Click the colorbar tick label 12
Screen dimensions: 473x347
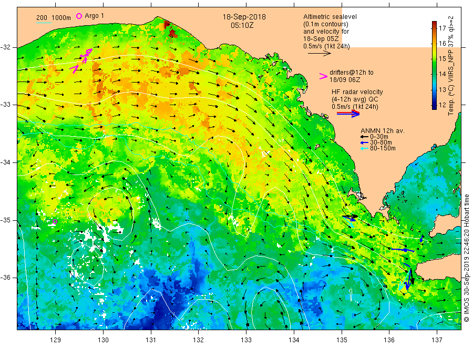point(442,105)
